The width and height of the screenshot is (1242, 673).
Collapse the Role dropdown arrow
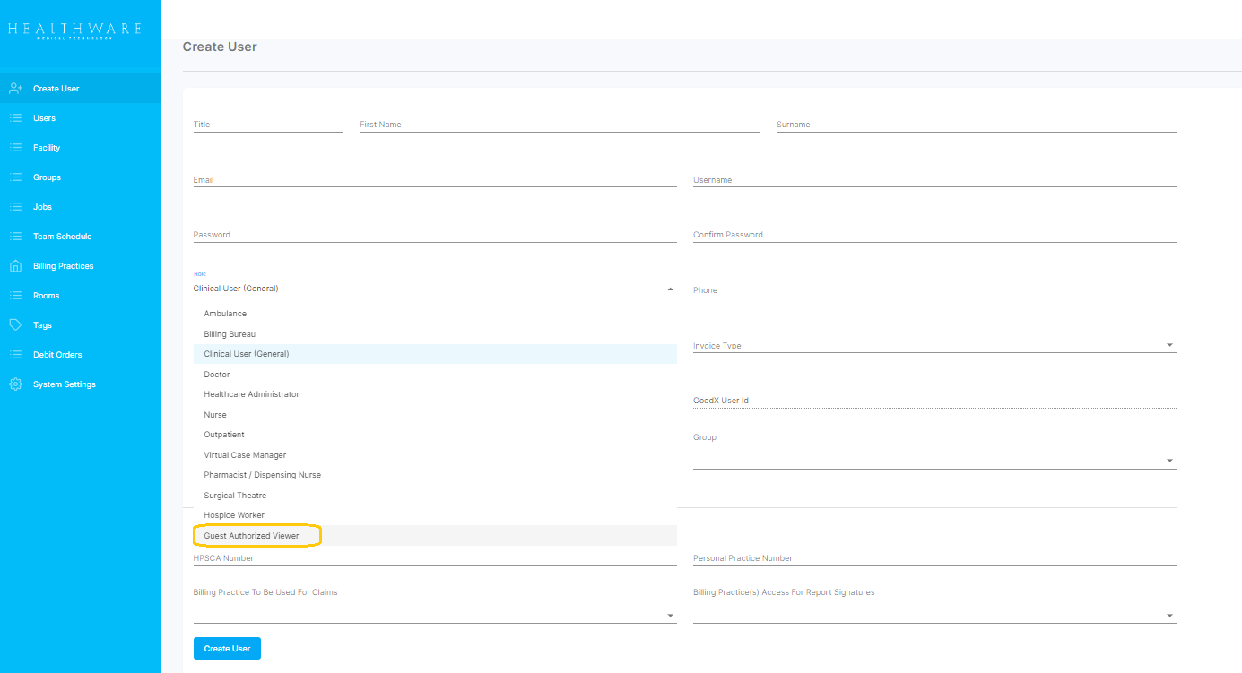tap(670, 289)
